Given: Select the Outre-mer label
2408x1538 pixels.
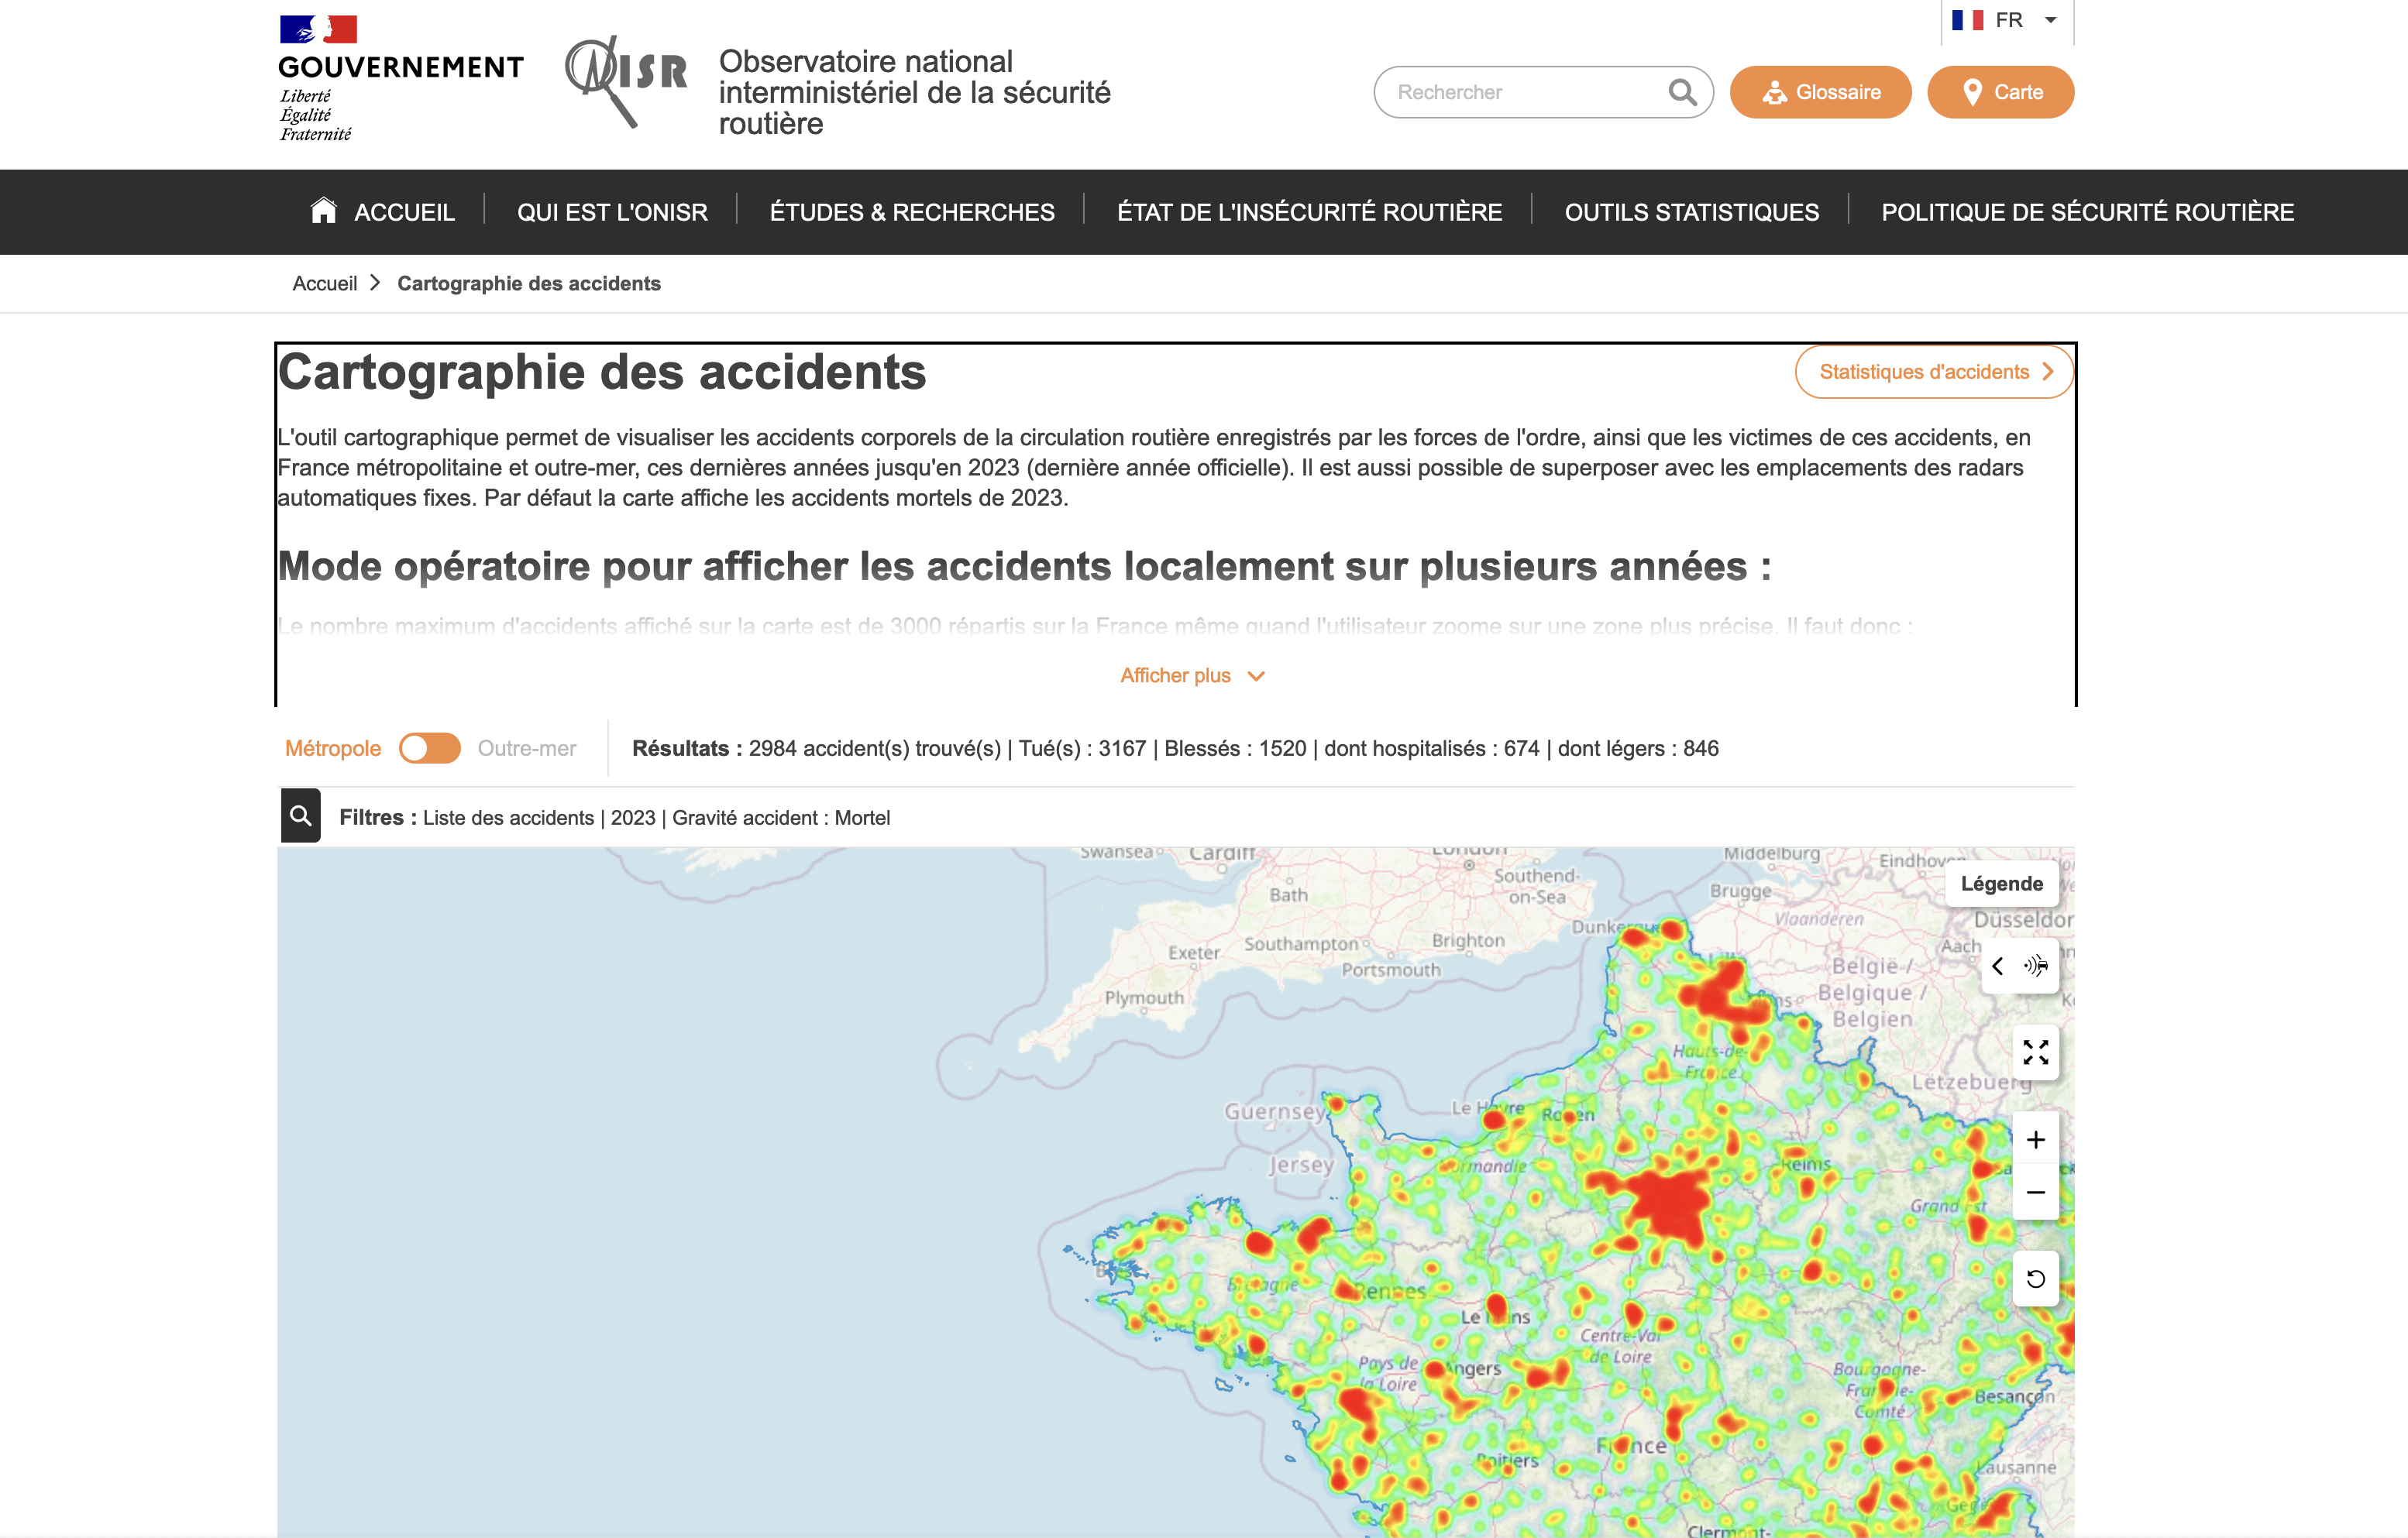Looking at the screenshot, I should click(527, 749).
